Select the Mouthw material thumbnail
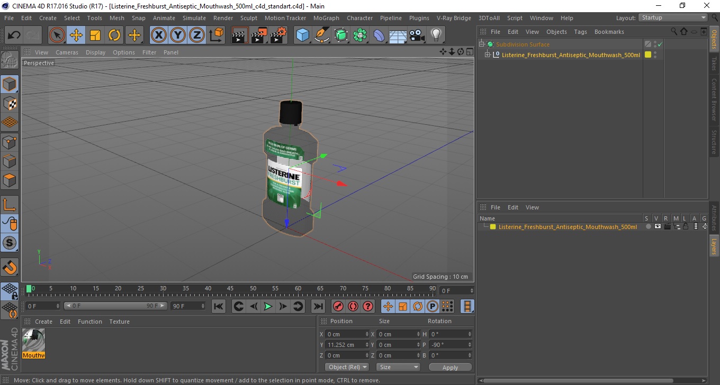The height and width of the screenshot is (385, 720). [x=33, y=343]
